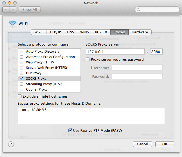Viewport: 182px width, 157px height.
Task: Focus the Username input field
Action: [x=137, y=68]
